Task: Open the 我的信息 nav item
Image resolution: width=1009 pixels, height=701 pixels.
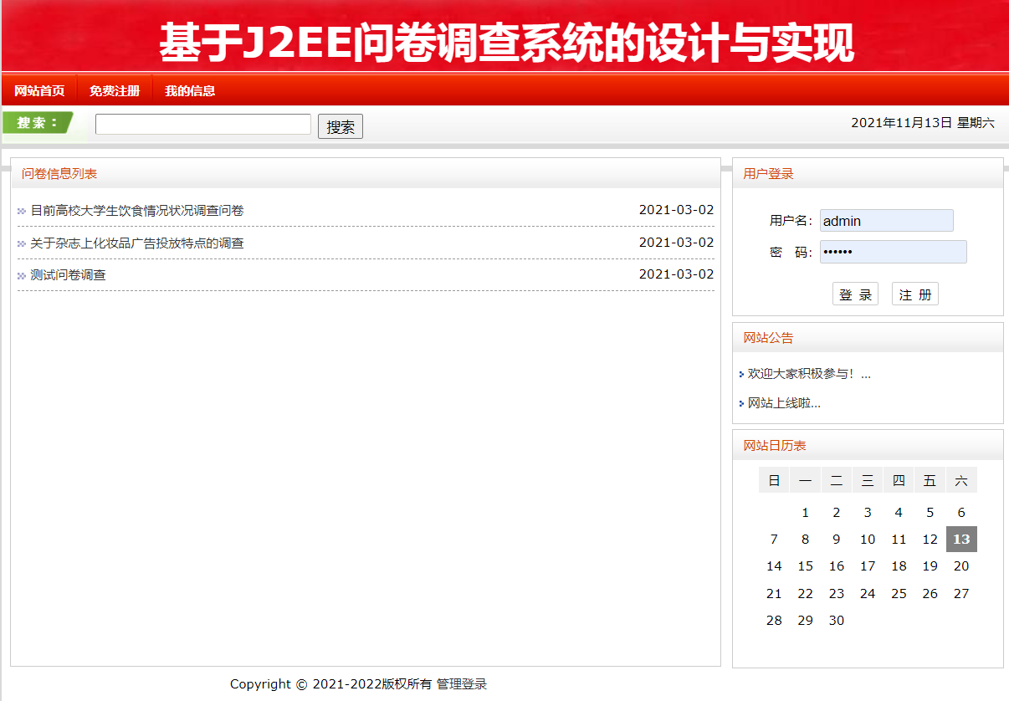Action: click(190, 90)
